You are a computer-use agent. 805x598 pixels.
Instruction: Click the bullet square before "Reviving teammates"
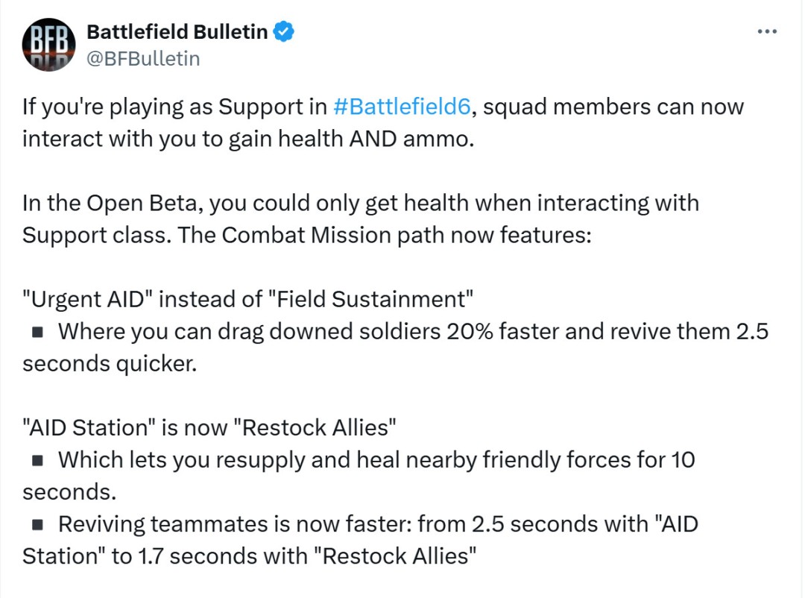coord(37,525)
